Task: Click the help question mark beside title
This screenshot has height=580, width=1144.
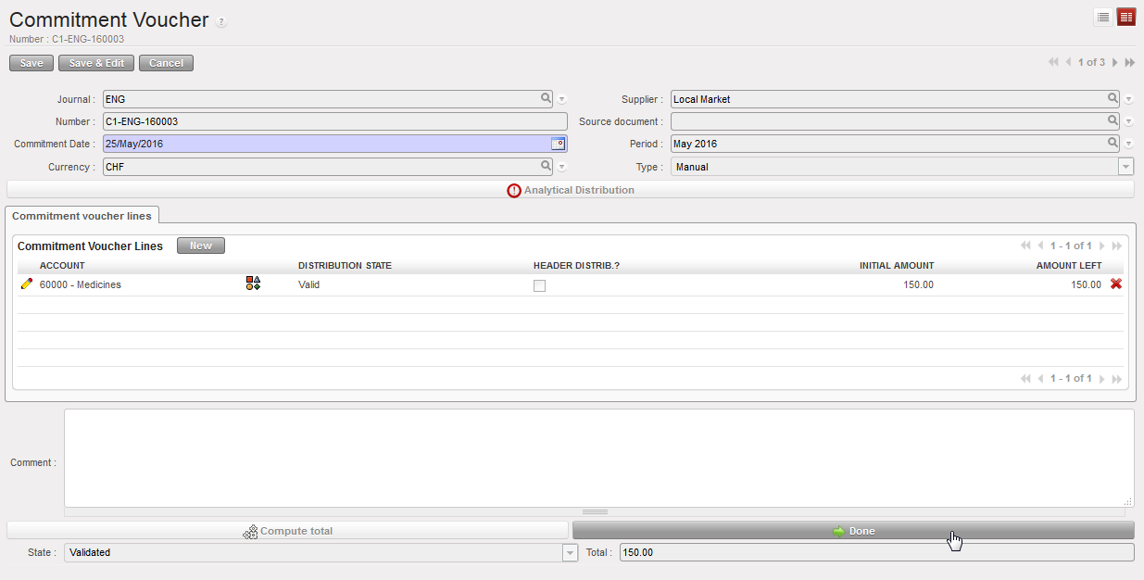Action: point(221,22)
